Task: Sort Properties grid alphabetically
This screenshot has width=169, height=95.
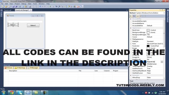Action: [134, 16]
